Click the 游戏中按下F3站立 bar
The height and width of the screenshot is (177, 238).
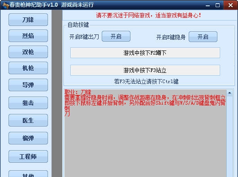click(145, 70)
